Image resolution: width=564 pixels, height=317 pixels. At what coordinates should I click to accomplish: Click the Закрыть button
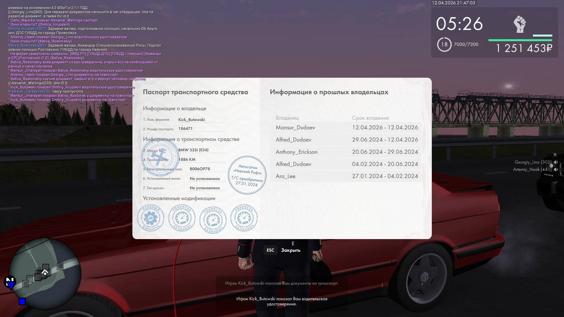pos(291,250)
